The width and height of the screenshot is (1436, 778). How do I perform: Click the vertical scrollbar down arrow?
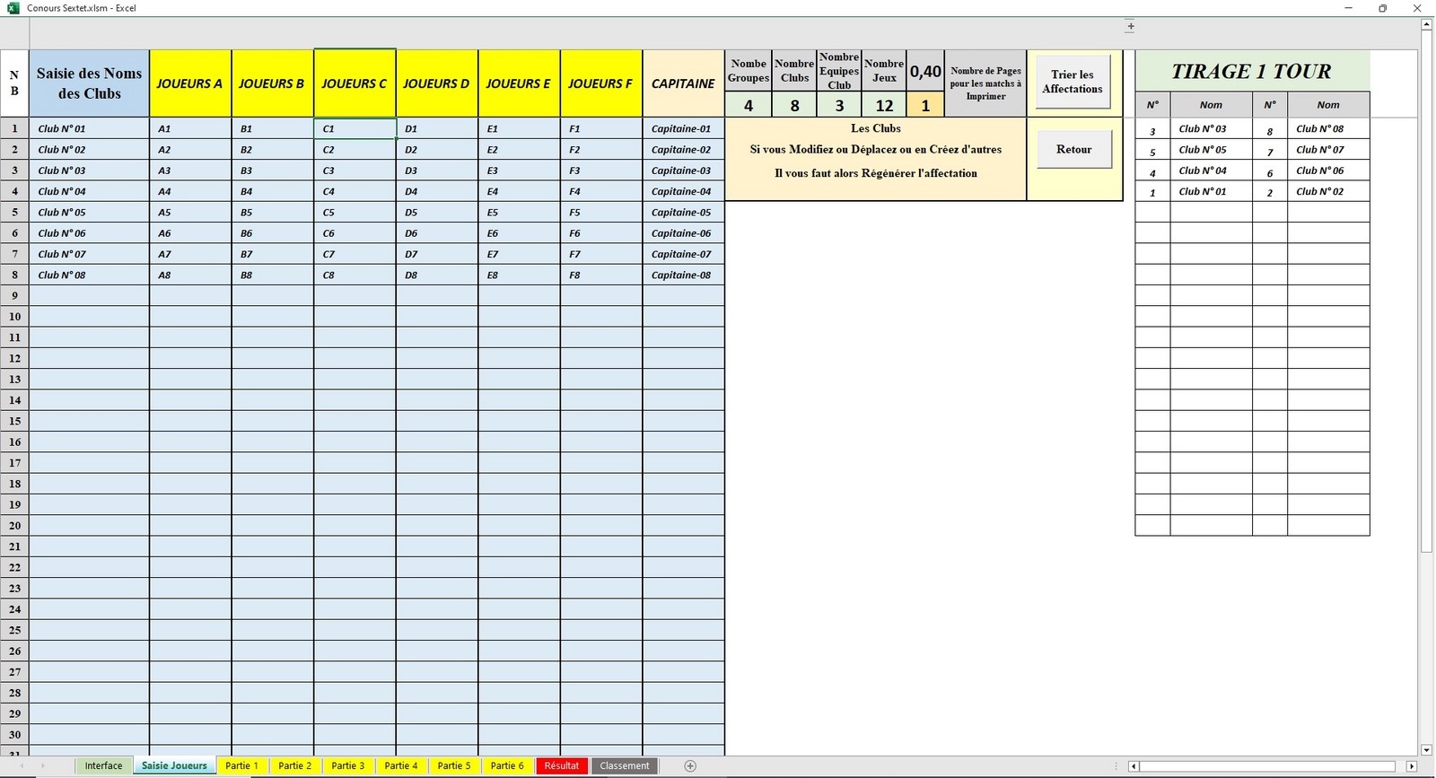pos(1426,749)
